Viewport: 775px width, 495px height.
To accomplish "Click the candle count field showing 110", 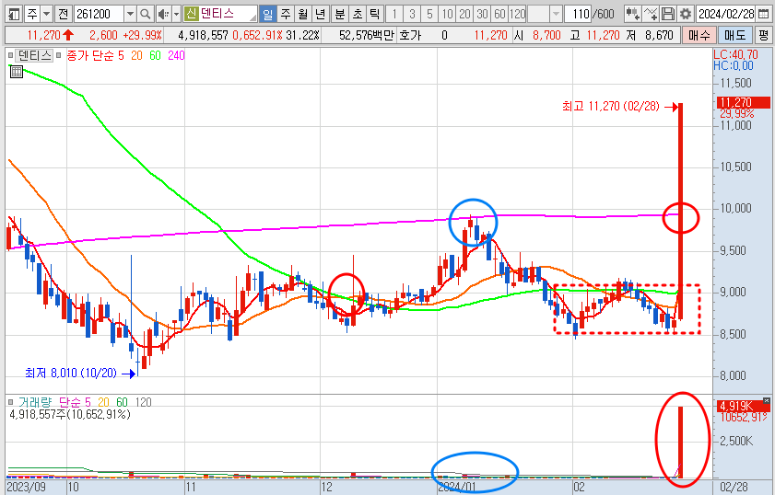I will (578, 14).
